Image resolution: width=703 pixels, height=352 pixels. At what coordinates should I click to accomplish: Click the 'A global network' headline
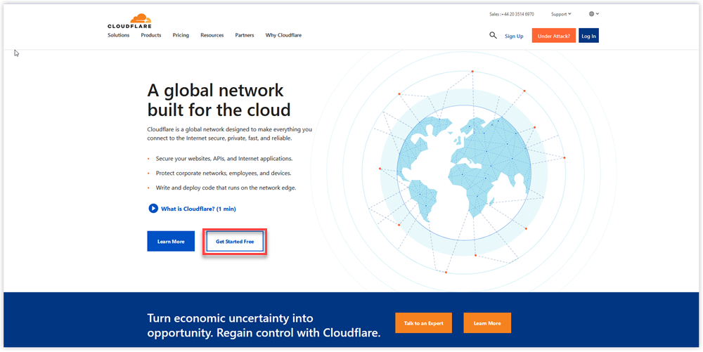click(x=219, y=100)
